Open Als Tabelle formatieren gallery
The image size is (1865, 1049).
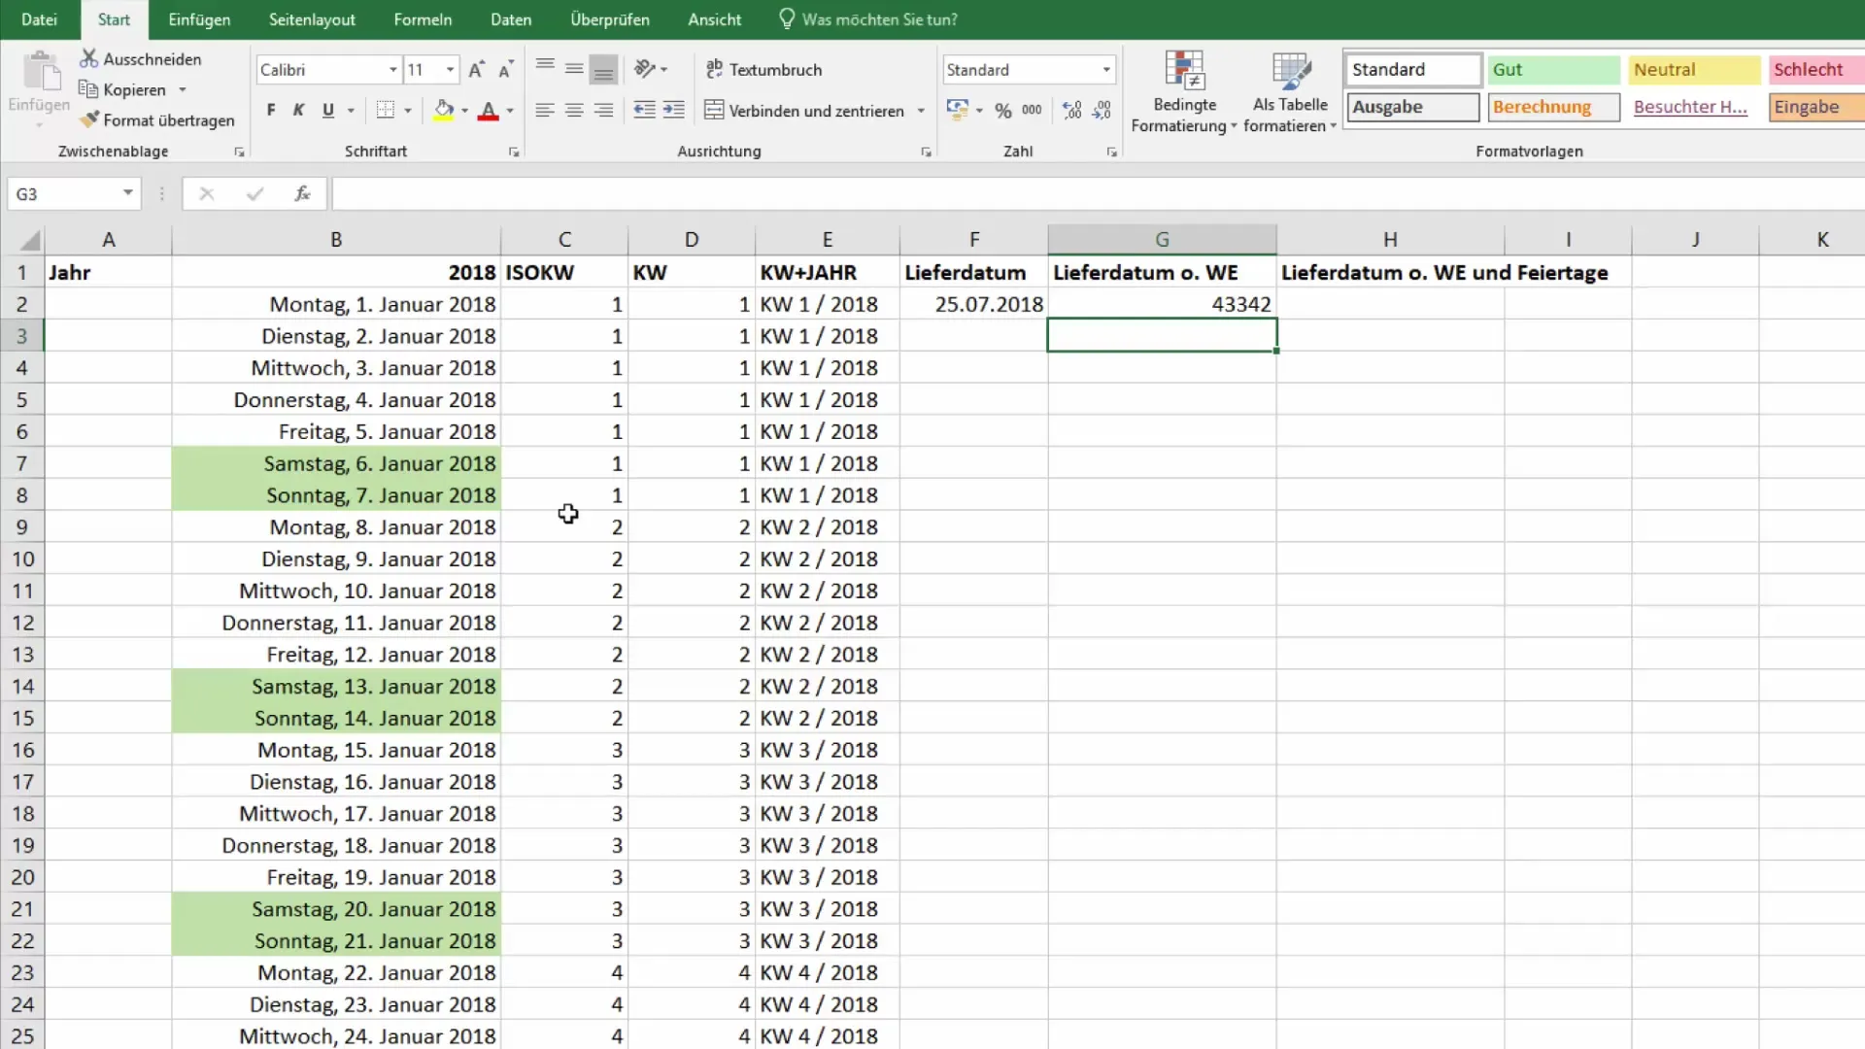(1290, 92)
